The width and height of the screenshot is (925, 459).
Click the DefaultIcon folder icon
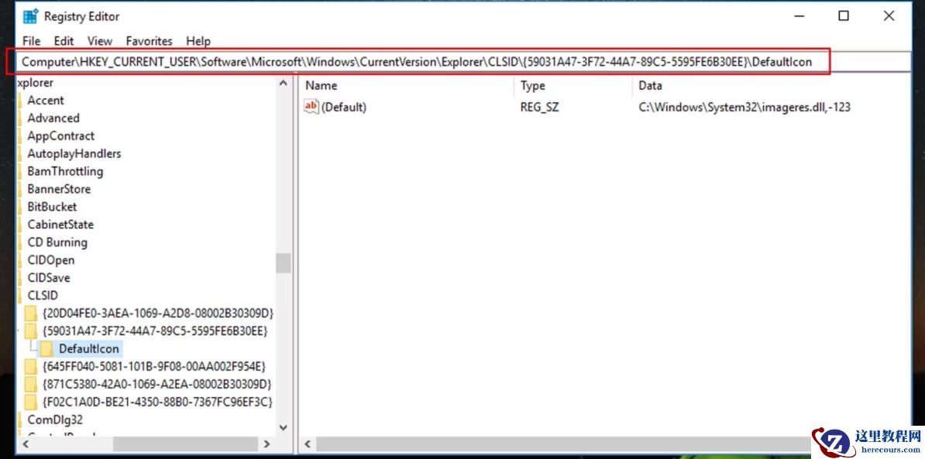point(47,348)
